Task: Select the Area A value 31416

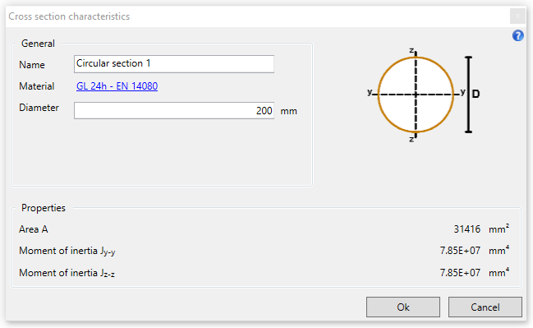Action: [x=467, y=229]
